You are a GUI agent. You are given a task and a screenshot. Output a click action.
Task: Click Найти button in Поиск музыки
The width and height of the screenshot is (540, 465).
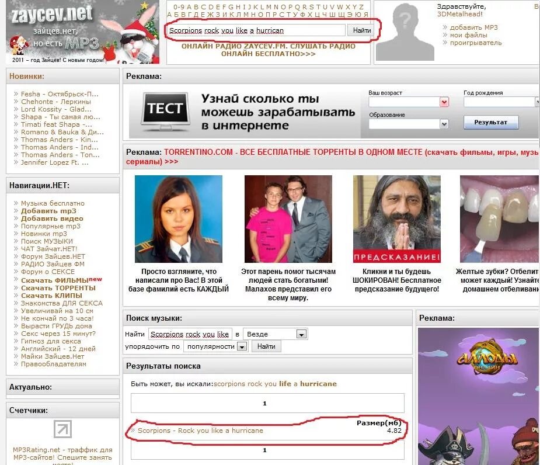266,346
